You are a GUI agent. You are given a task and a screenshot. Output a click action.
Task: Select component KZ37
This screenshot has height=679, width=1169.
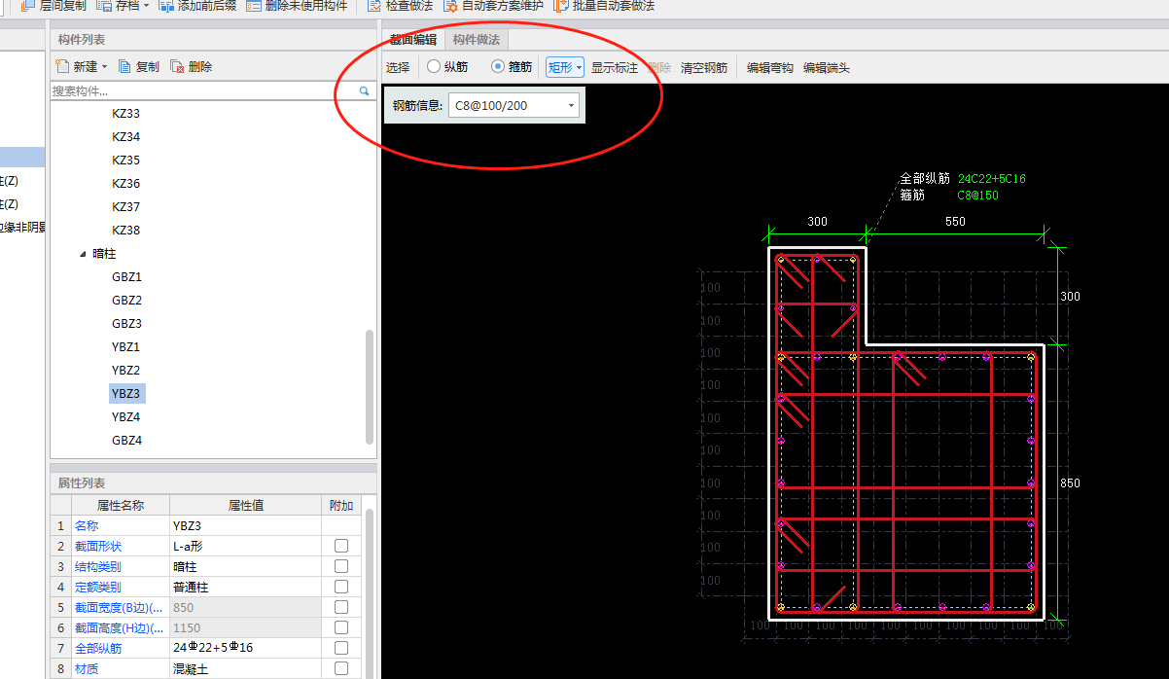tap(125, 207)
